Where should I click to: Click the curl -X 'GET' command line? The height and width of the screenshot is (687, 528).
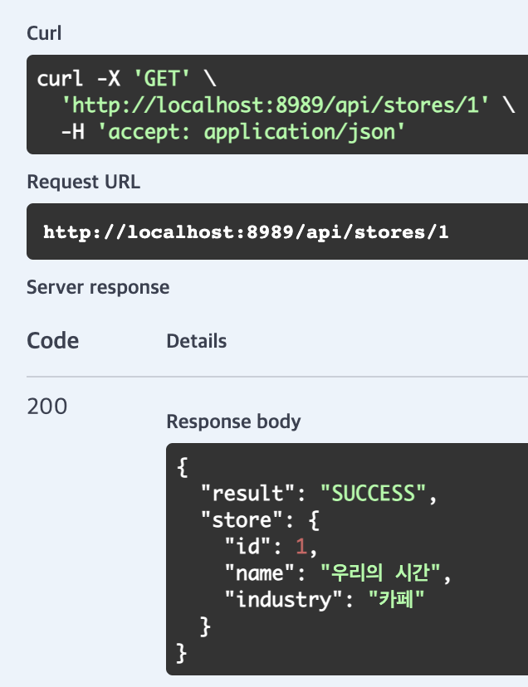click(x=127, y=79)
